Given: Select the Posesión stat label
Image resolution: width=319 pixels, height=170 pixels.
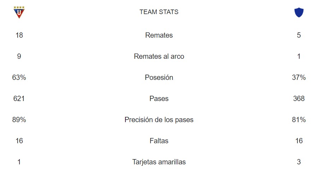Looking at the screenshot, I should coord(159,77).
